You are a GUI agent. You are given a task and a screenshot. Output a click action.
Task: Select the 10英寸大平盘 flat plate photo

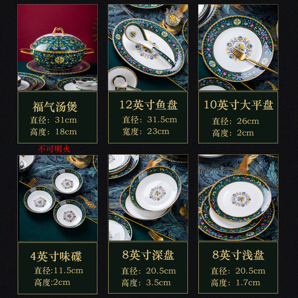click(238, 47)
